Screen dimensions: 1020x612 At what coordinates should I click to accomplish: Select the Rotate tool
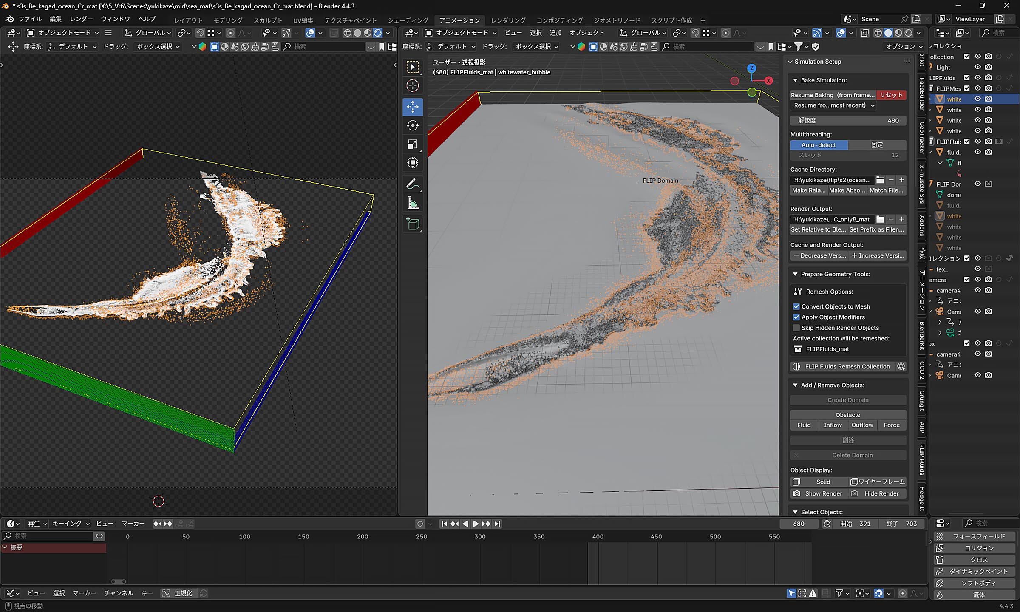pos(412,125)
